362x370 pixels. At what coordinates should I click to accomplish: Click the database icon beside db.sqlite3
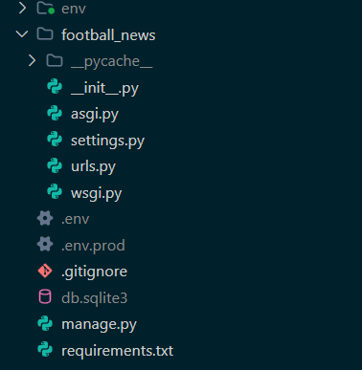pyautogui.click(x=45, y=297)
